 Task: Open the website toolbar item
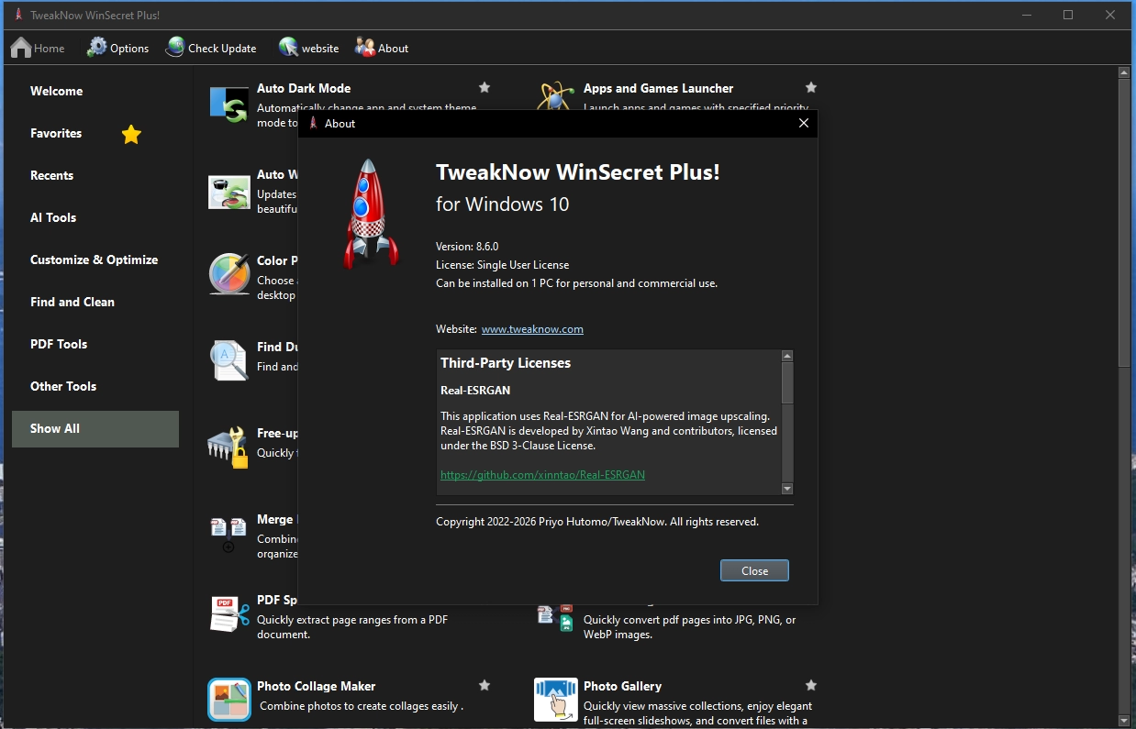point(308,48)
